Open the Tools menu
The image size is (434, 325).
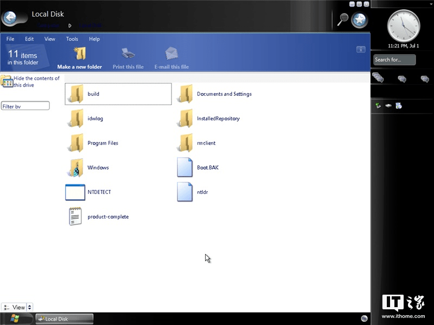tap(72, 38)
